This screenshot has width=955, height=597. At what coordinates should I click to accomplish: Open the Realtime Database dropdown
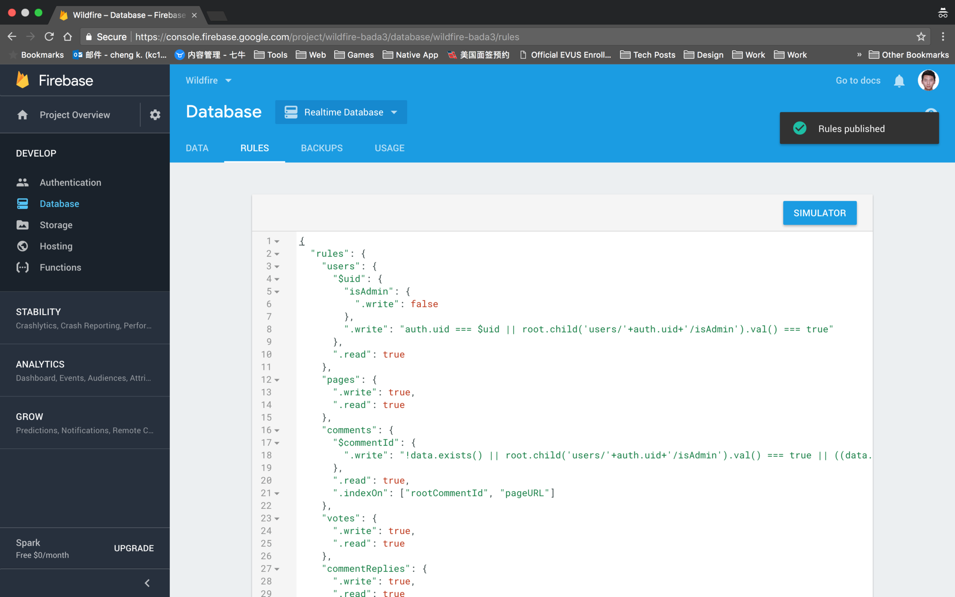[341, 112]
